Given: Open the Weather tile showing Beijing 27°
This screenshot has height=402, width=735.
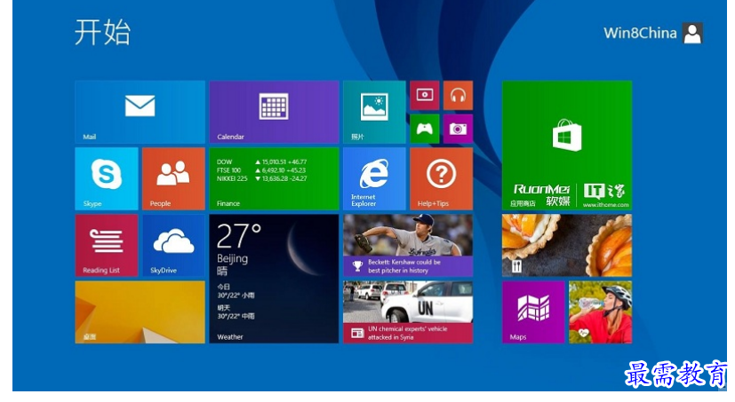Looking at the screenshot, I should point(274,279).
